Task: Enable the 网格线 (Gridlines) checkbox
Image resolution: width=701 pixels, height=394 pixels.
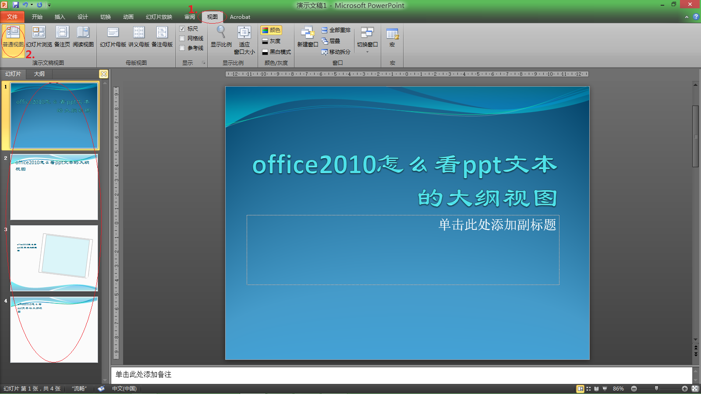Action: click(x=182, y=39)
